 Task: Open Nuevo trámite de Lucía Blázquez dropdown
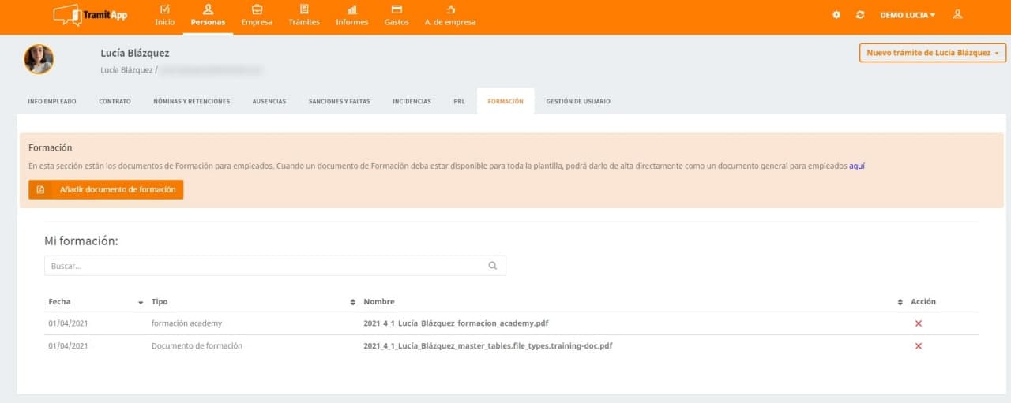pyautogui.click(x=933, y=53)
